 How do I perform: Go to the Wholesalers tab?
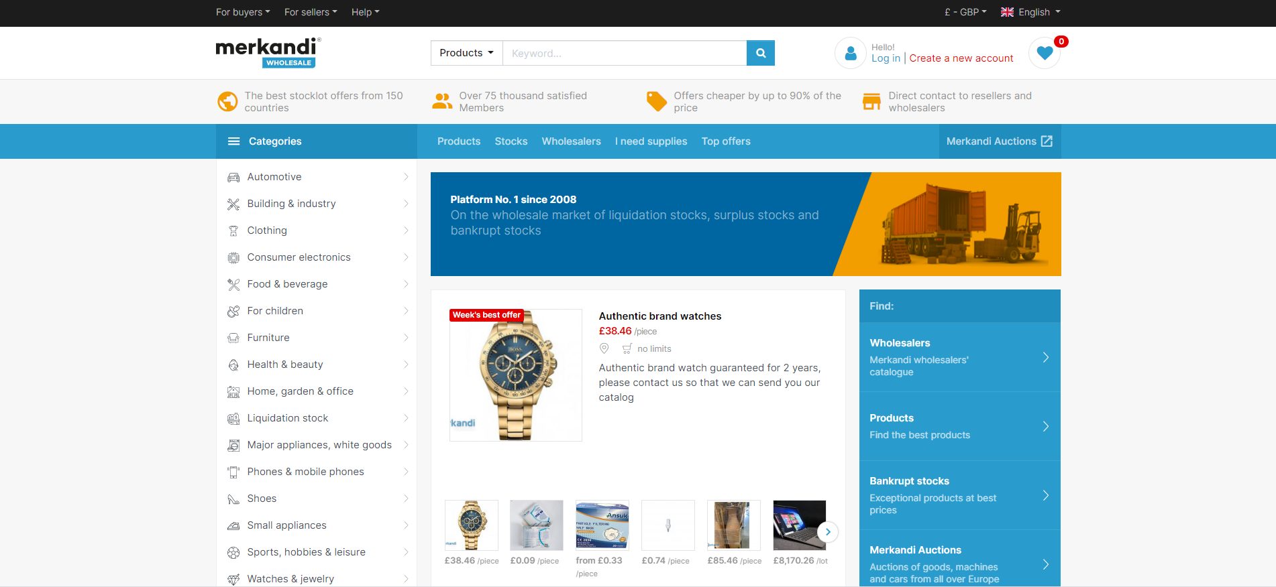(x=571, y=141)
